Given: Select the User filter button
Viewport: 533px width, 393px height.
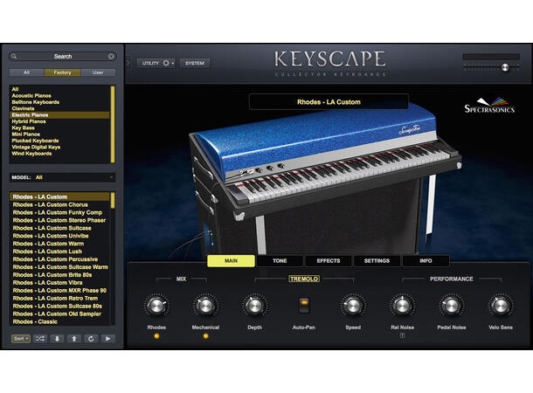Looking at the screenshot, I should click(x=98, y=72).
